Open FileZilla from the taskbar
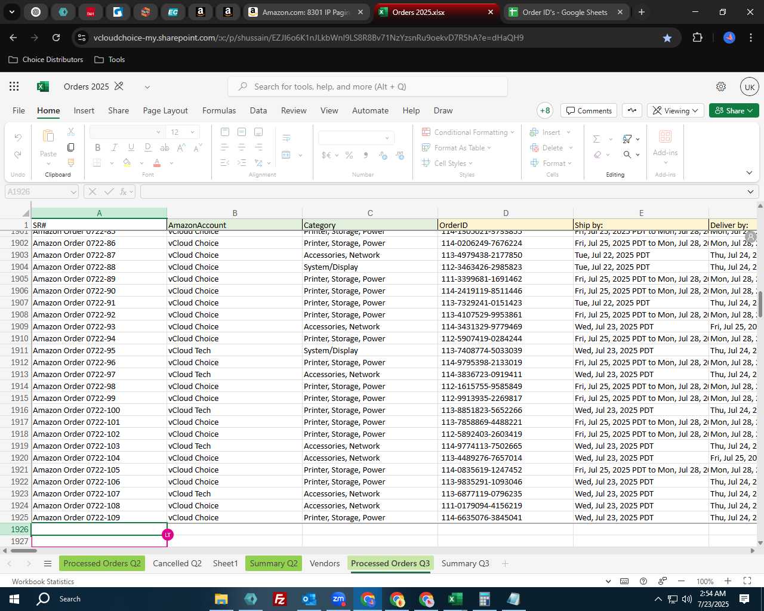 280,599
